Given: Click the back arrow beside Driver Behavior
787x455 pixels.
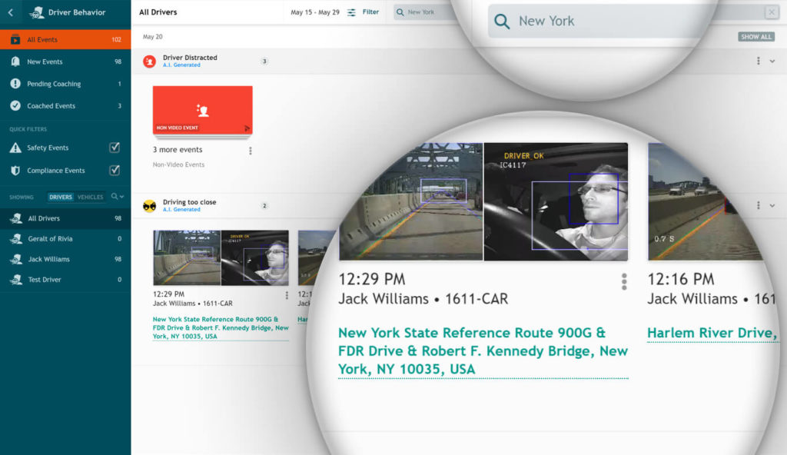Looking at the screenshot, I should (x=11, y=12).
